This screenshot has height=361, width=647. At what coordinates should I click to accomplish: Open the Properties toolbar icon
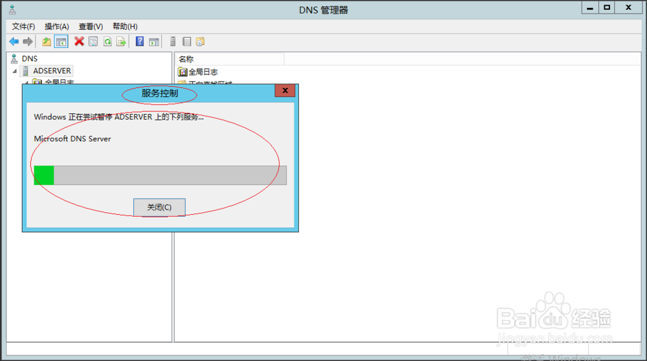(x=93, y=41)
